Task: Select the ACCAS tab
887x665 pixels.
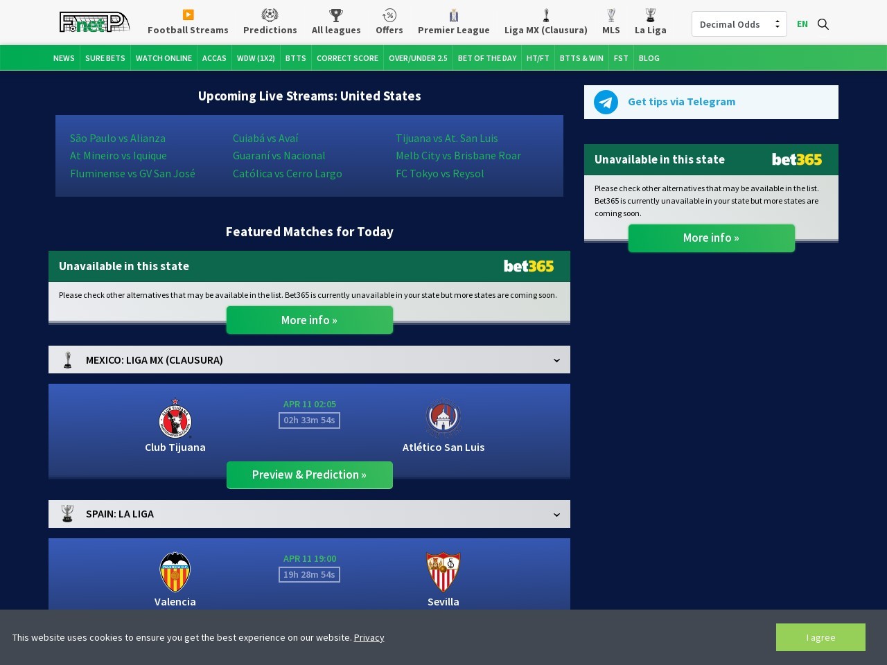Action: 214,58
